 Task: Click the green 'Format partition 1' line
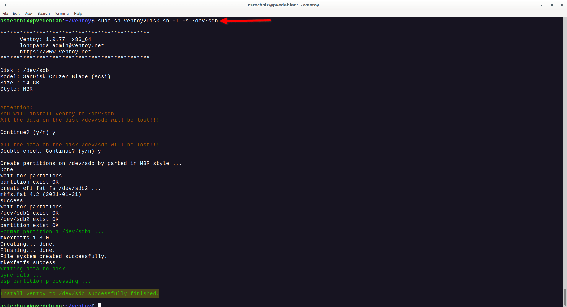(52, 231)
